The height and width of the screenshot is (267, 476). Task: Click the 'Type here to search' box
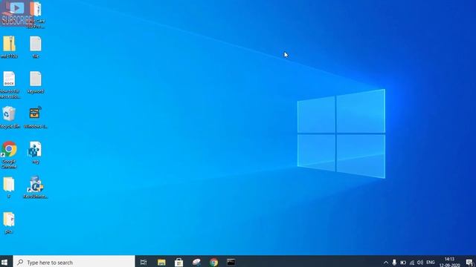pos(74,262)
